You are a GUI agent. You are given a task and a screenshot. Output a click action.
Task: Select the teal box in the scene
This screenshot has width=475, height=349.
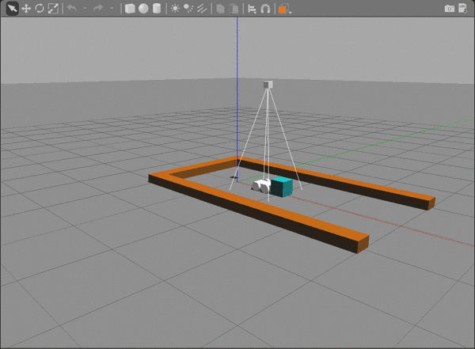(282, 188)
